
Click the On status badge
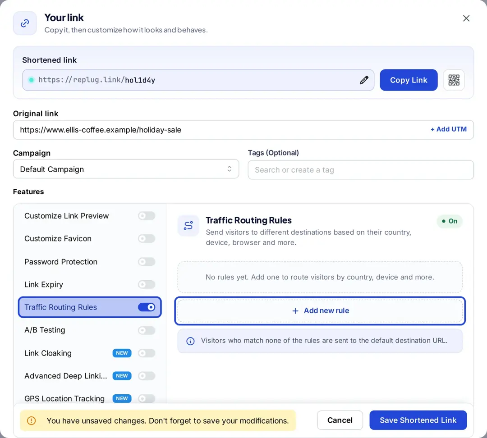[x=450, y=221]
